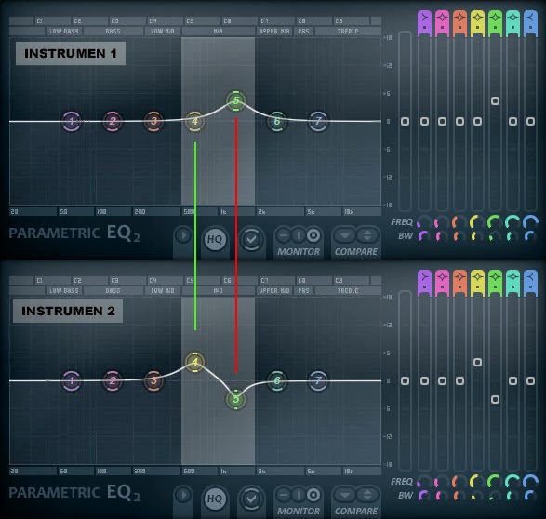Viewport: 546px width, 519px height.
Task: Click the band 4 yellow FREQ knob, bottom EQ
Action: 476,481
